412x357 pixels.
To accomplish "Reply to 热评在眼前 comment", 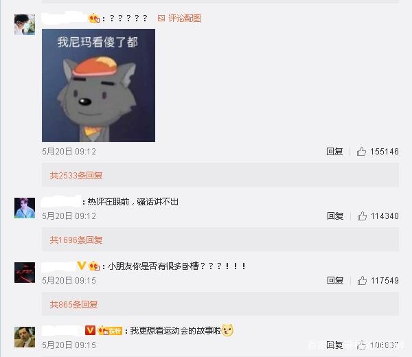I will 335,216.
